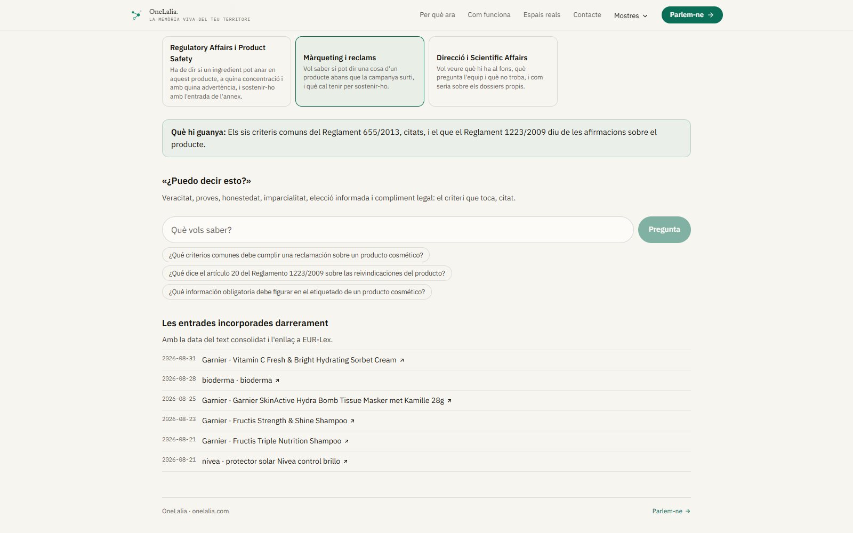Choose suggestion about artículo 20 del Reglamento 1223/2009
The height and width of the screenshot is (533, 853).
coord(307,273)
